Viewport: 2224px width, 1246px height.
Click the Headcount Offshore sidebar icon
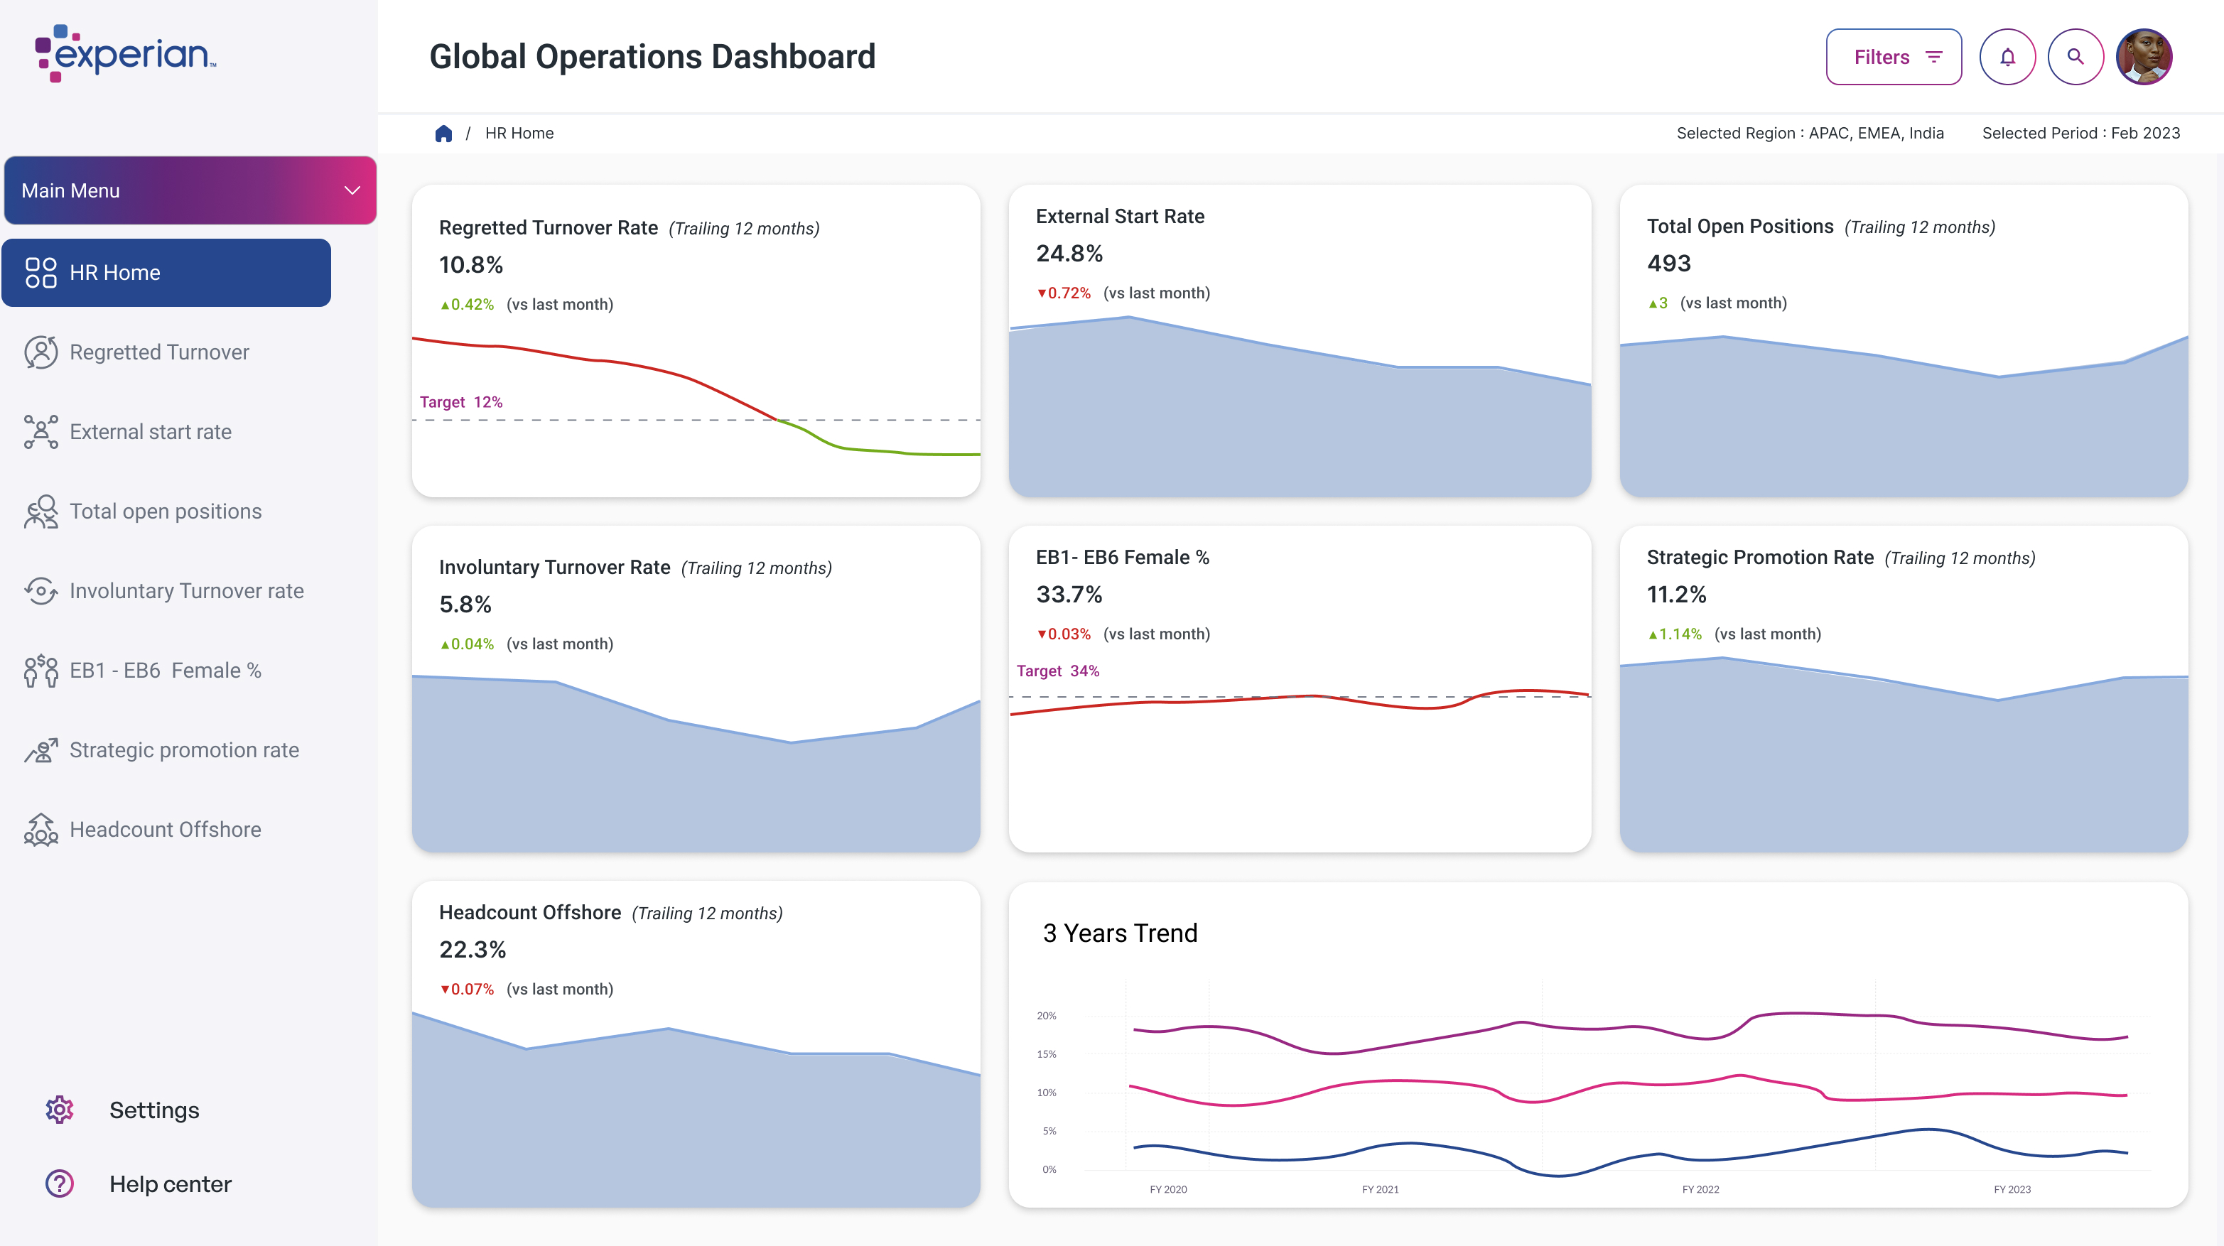pos(41,829)
